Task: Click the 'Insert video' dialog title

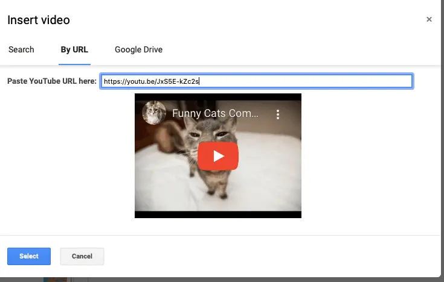Action: point(39,20)
